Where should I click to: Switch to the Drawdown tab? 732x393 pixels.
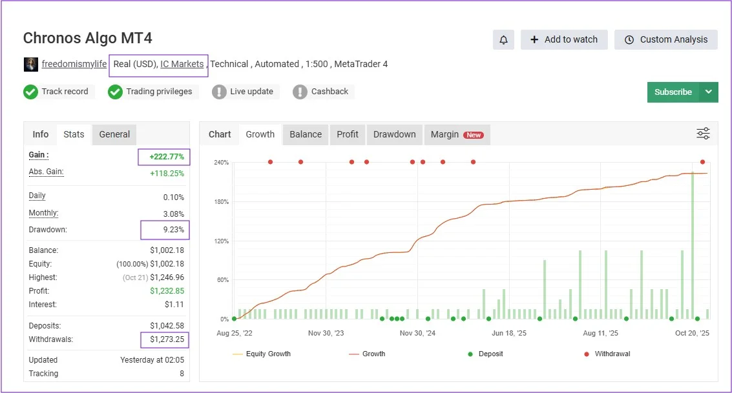pos(394,134)
